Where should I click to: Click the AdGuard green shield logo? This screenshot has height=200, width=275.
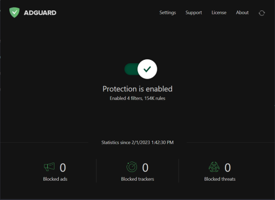(x=14, y=13)
